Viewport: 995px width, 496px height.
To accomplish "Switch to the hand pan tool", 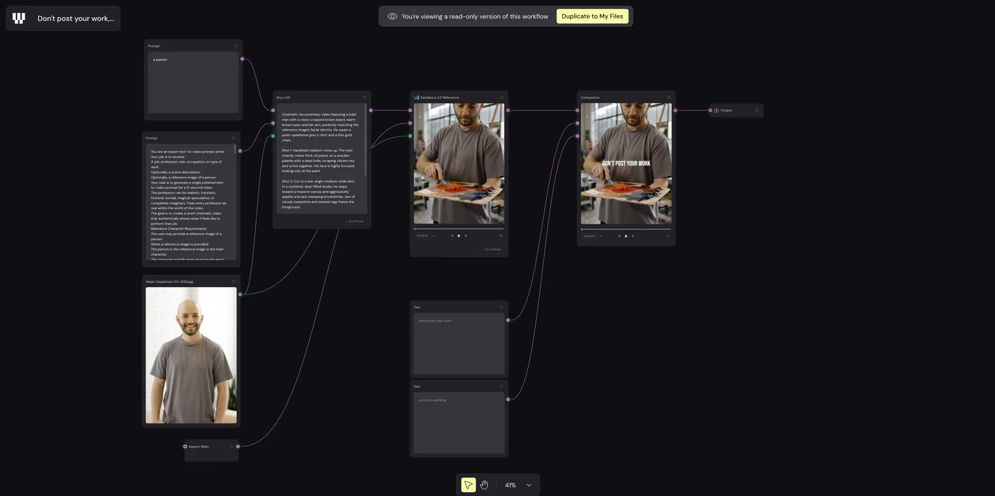I will coord(484,485).
